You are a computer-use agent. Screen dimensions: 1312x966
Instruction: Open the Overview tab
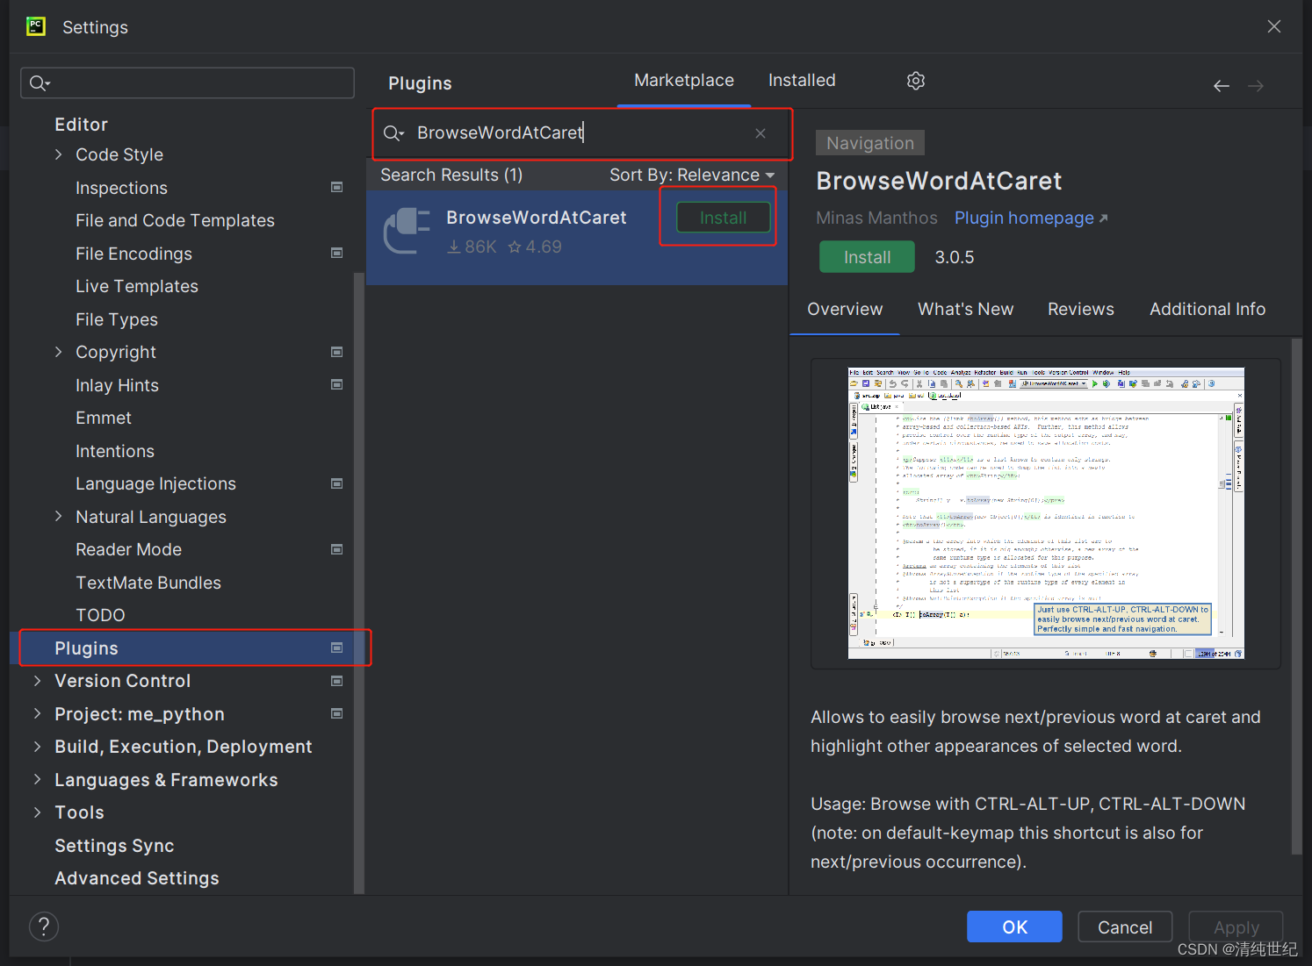pos(845,309)
